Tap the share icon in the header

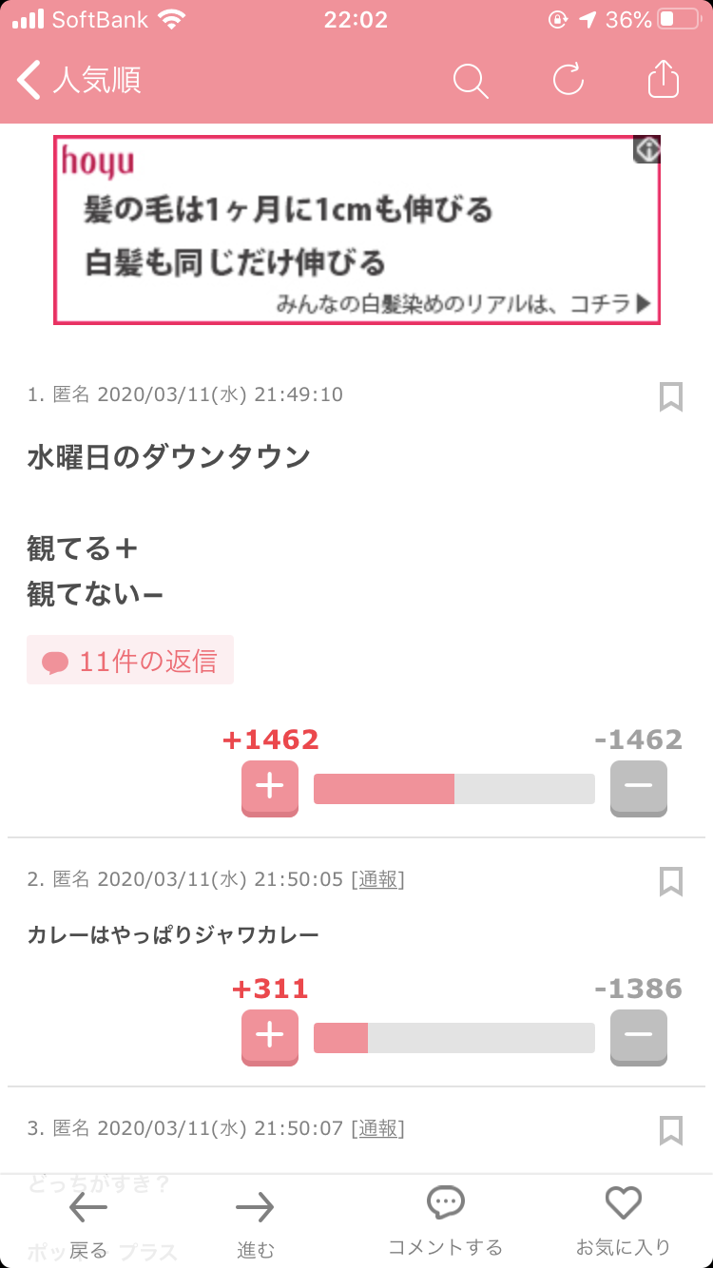pyautogui.click(x=664, y=79)
